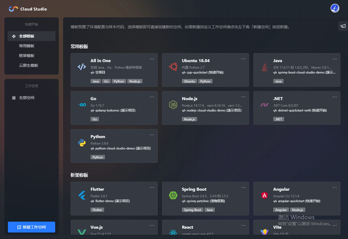This screenshot has width=348, height=239.
Task: Click the Java coffee cup icon
Action: (264, 66)
